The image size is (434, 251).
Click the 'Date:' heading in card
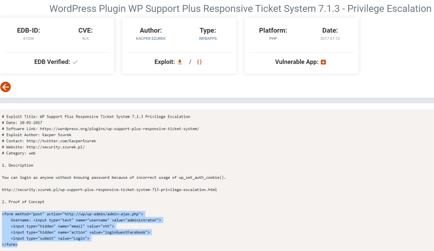click(330, 31)
